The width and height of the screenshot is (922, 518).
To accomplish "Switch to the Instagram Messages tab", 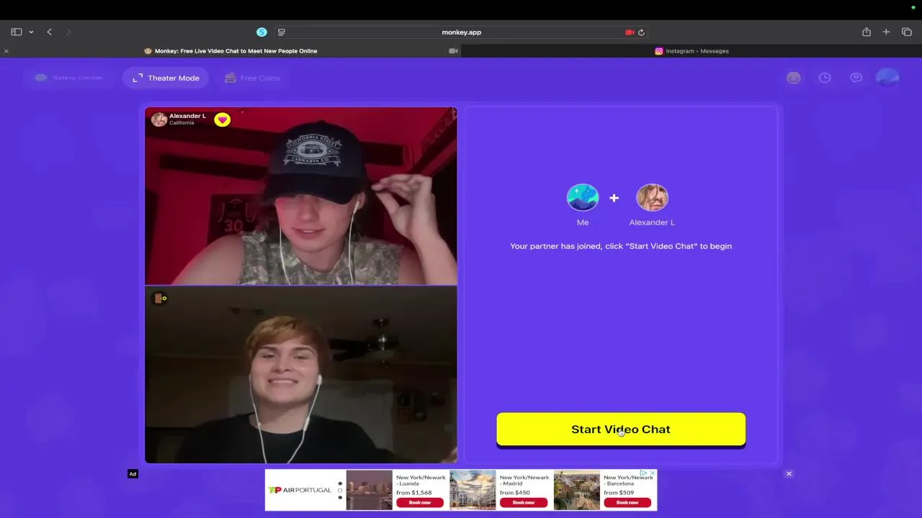I will [691, 51].
